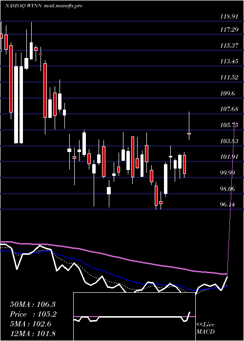Click the pink 50MA line in the lower panel
This screenshot has width=244, height=341.
[113, 257]
